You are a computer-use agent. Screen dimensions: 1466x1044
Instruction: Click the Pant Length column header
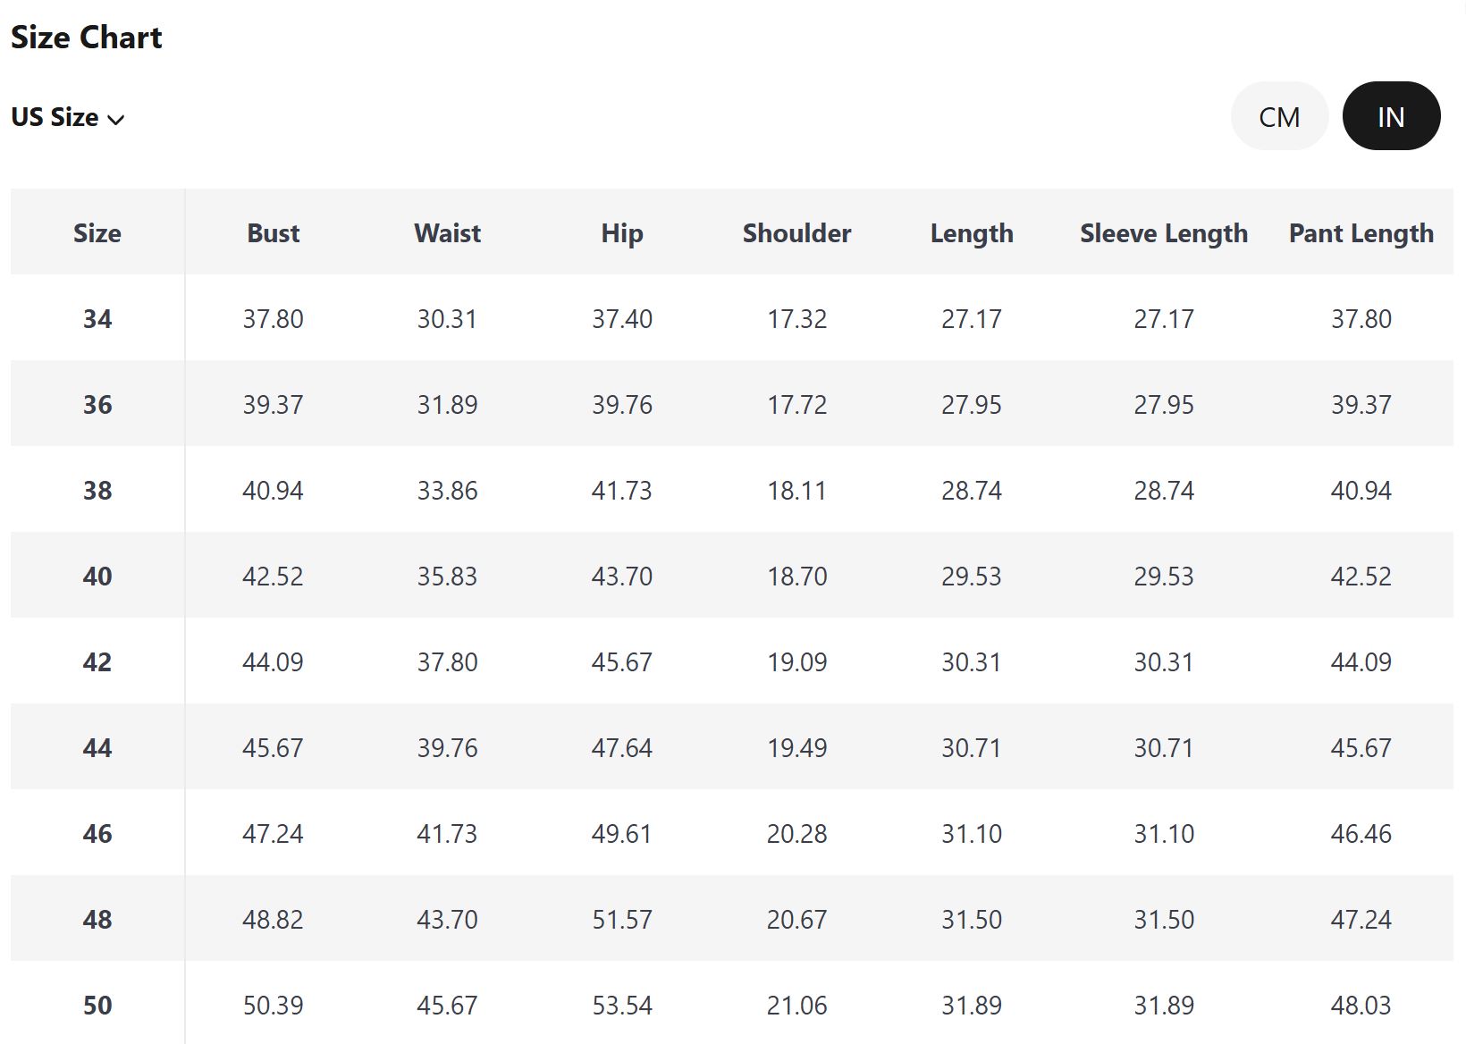1361,233
